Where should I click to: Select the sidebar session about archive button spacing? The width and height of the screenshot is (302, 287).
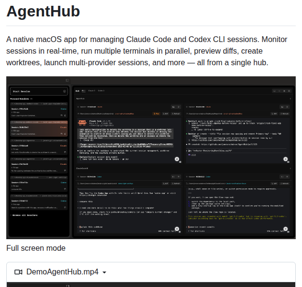coord(39,165)
